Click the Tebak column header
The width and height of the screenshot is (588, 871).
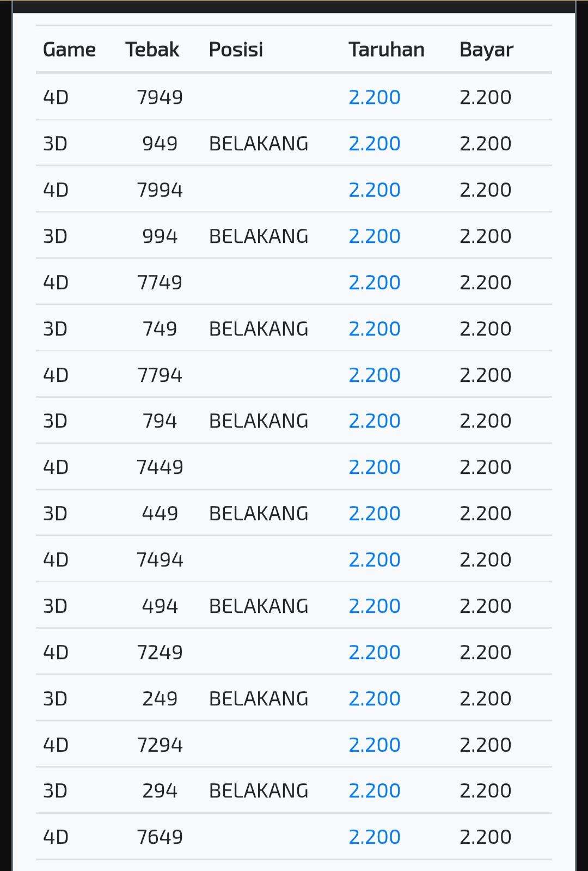coord(152,50)
